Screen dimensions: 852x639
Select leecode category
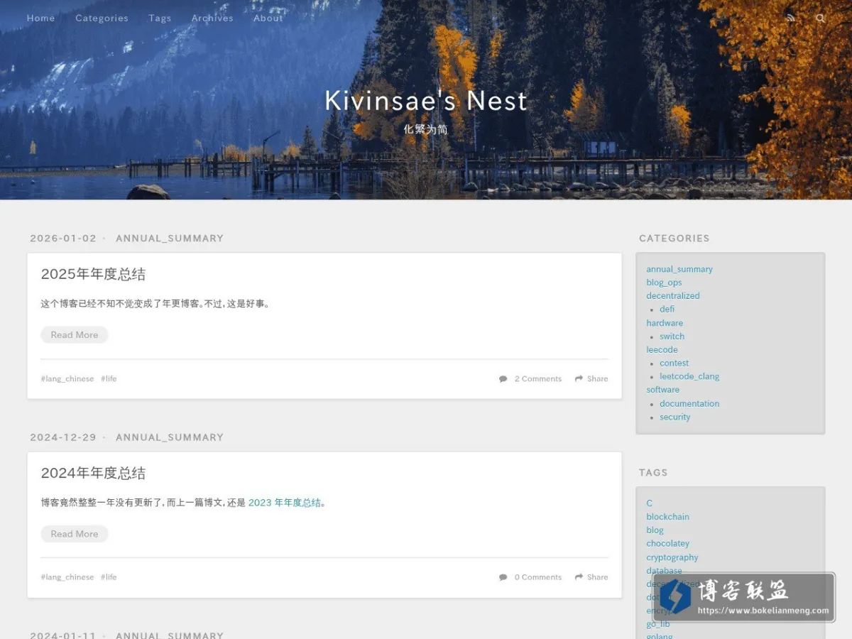pyautogui.click(x=662, y=350)
